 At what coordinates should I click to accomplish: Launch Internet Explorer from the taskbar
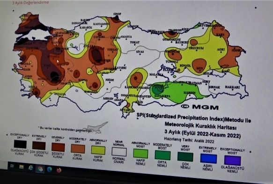tap(30, 168)
